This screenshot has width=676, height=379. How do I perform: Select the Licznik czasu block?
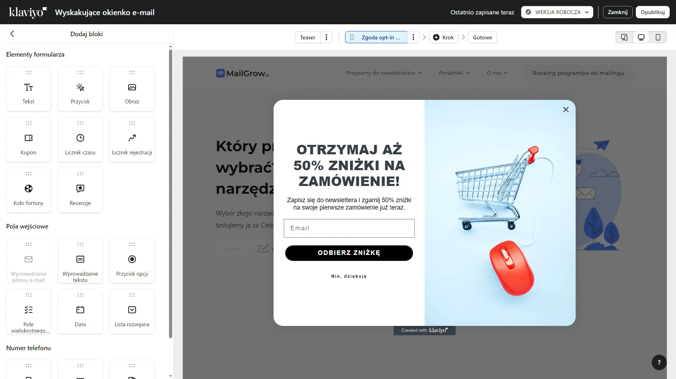coord(80,139)
